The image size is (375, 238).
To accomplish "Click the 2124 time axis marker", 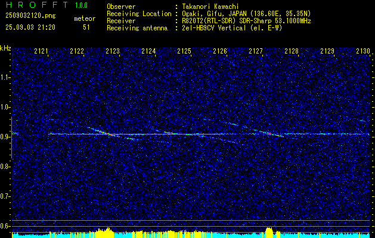I will click(148, 51).
